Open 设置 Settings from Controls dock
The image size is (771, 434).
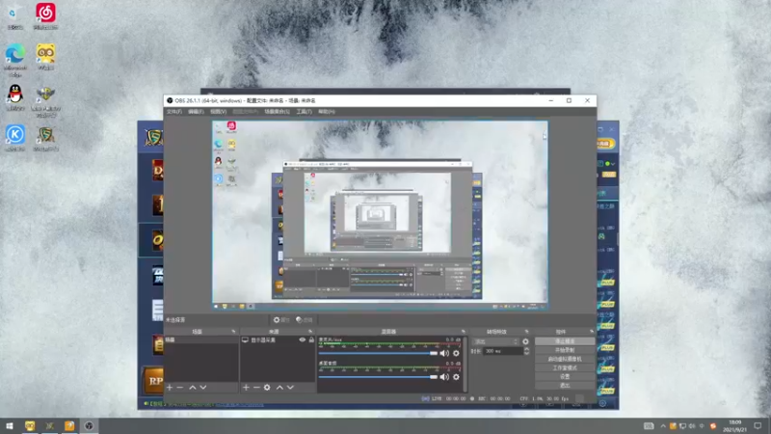pyautogui.click(x=565, y=377)
